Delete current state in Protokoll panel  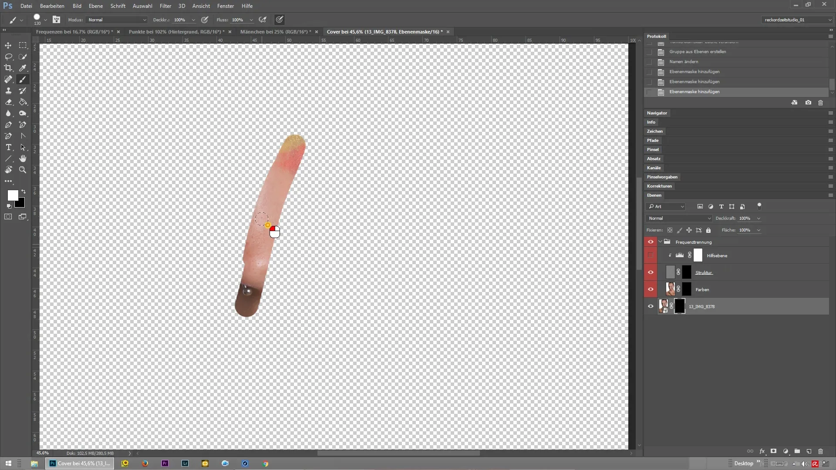tap(821, 103)
